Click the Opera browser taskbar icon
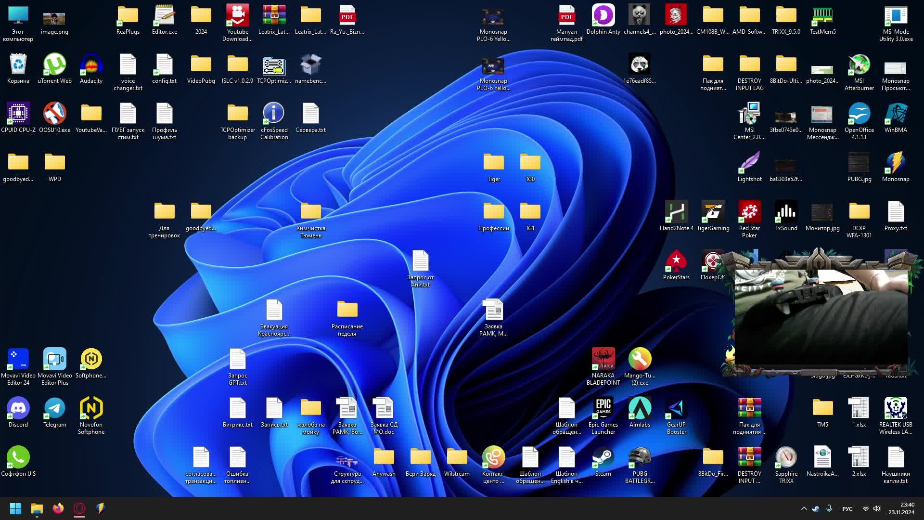The width and height of the screenshot is (924, 520). tap(79, 508)
